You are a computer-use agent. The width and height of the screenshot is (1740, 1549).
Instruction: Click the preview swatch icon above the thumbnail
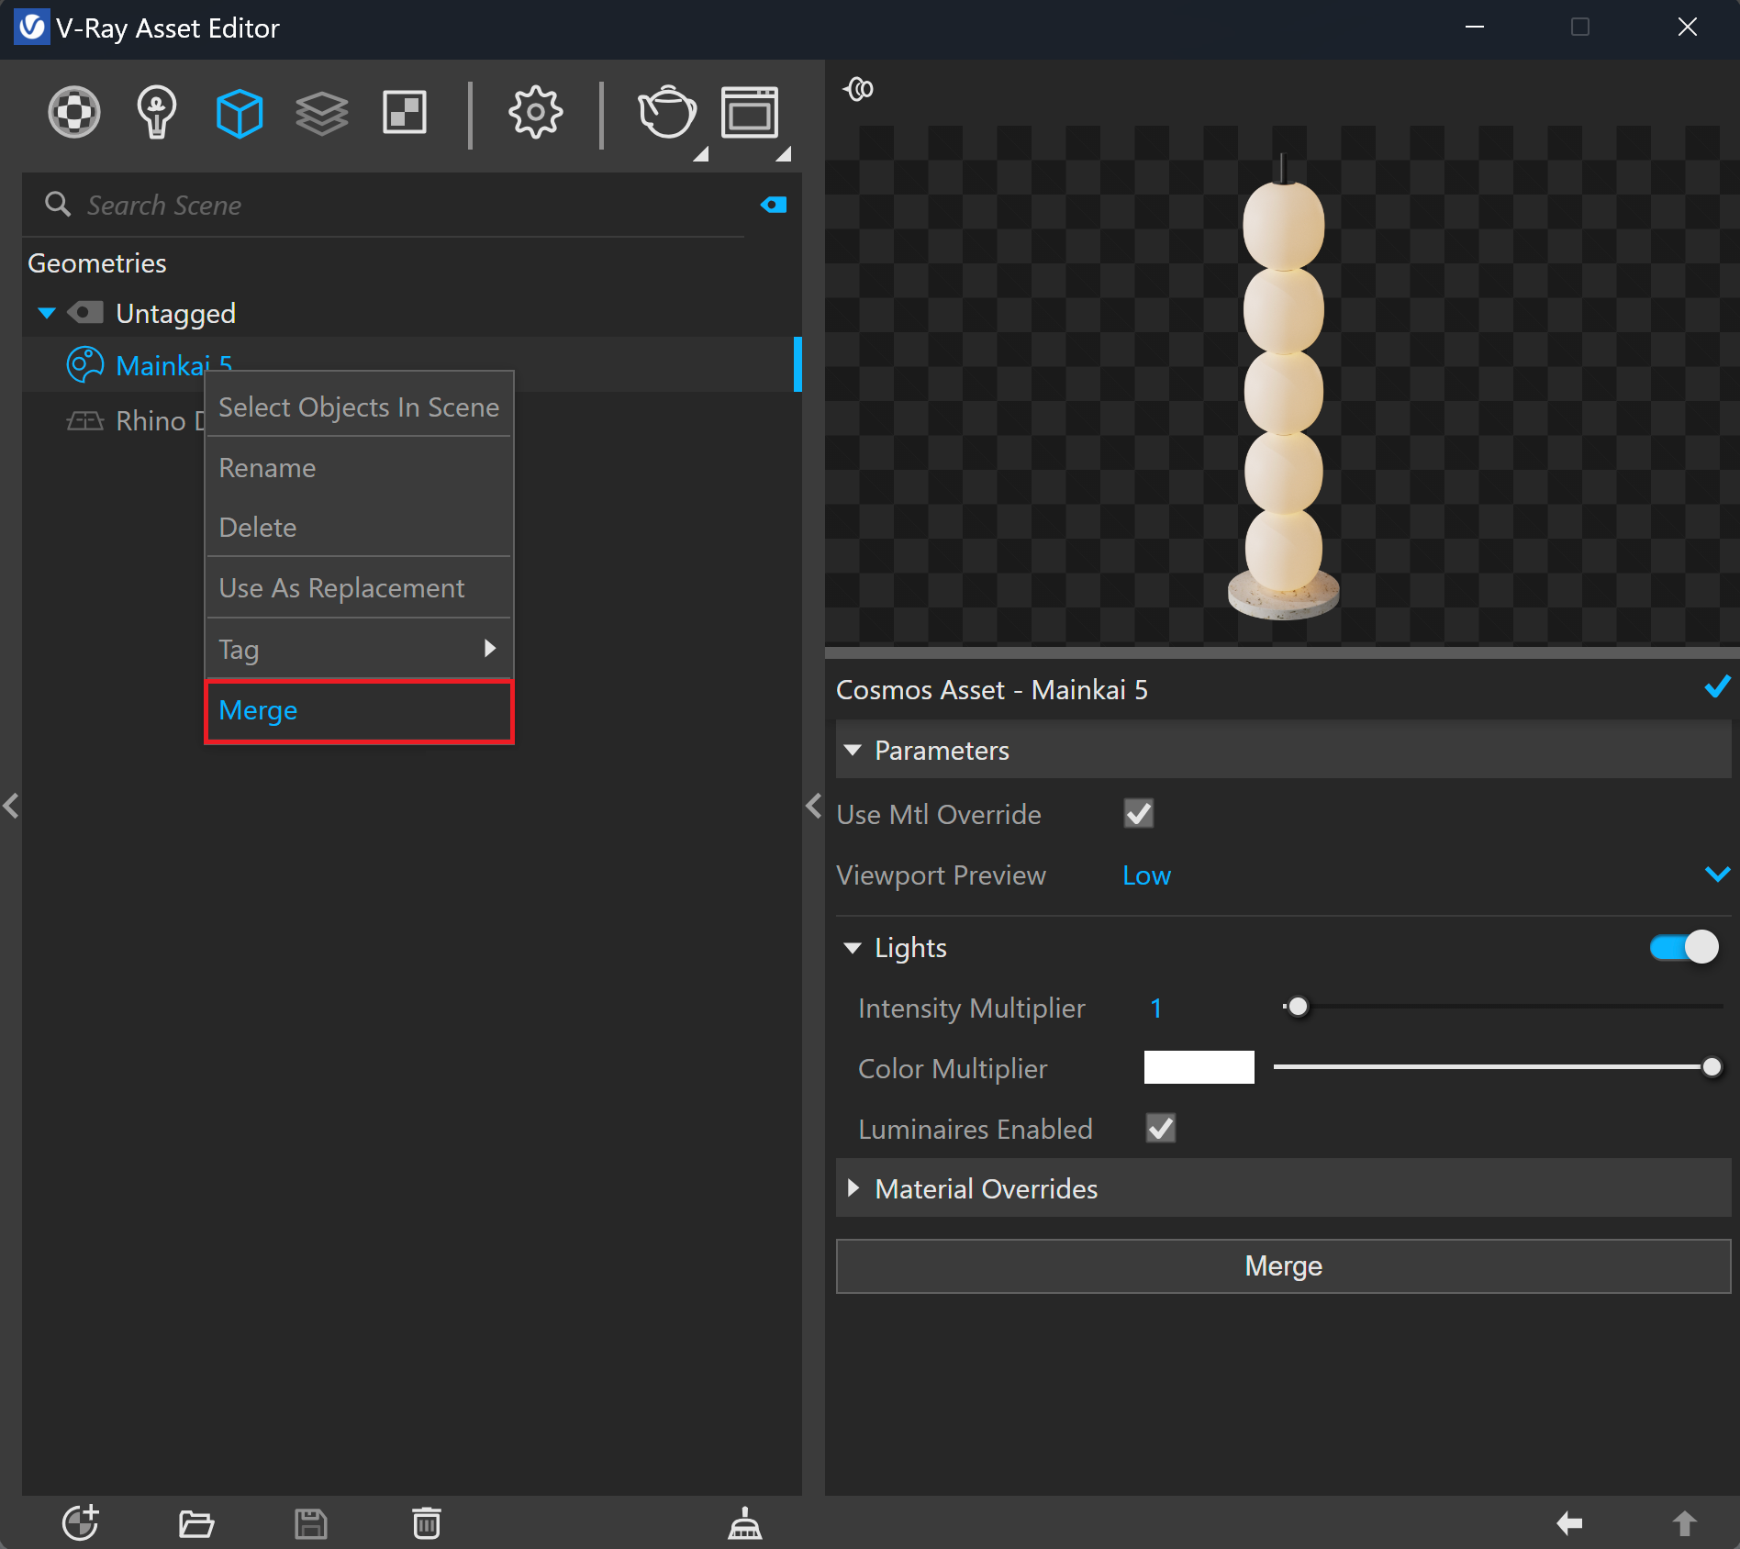(x=859, y=89)
